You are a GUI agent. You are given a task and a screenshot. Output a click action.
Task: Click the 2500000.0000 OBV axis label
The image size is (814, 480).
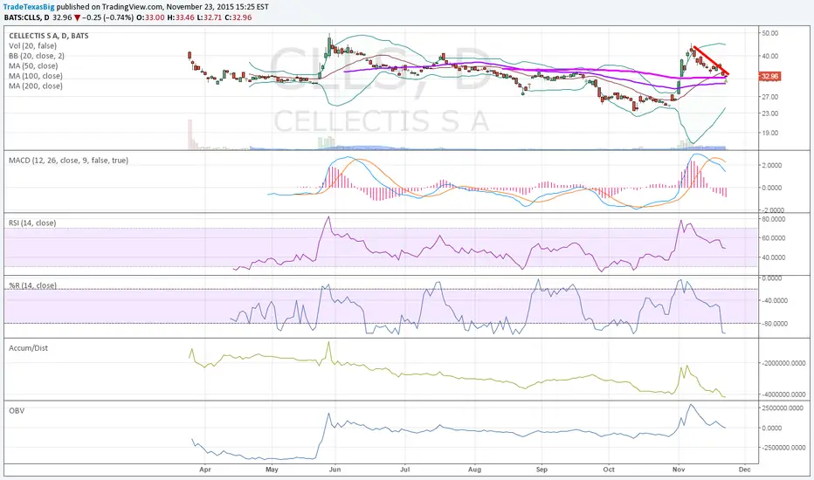click(783, 408)
